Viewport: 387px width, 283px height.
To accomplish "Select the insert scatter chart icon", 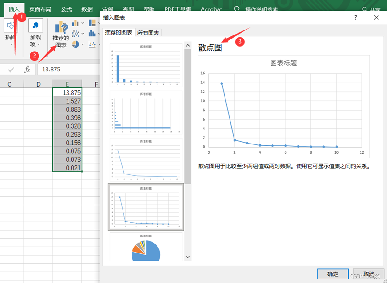I will (x=92, y=44).
